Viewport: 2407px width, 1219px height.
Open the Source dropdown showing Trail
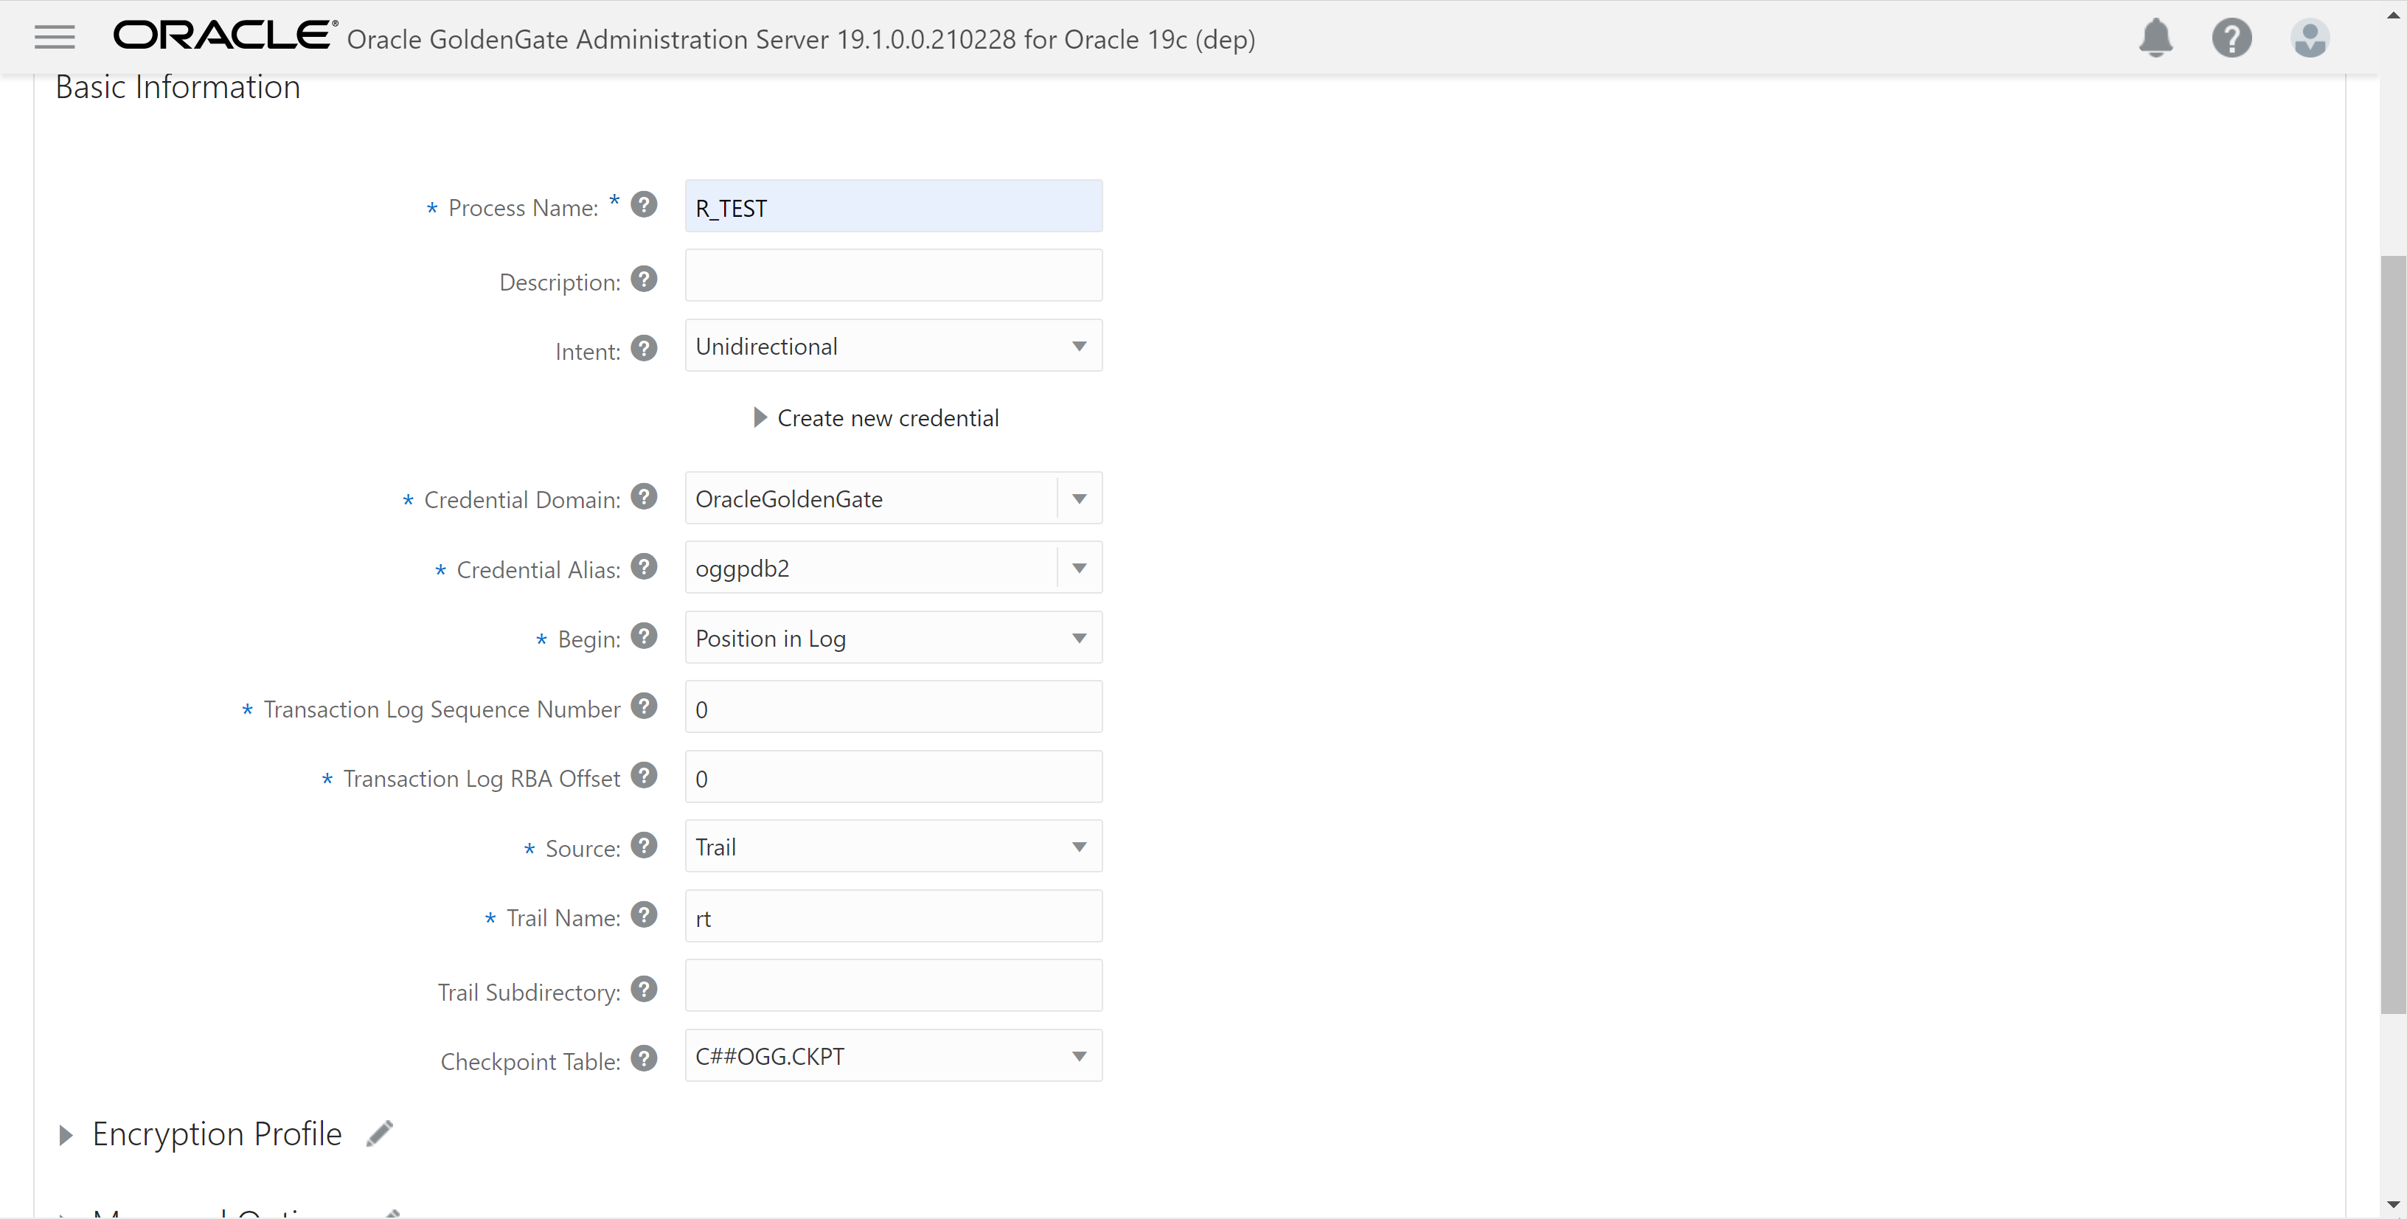[892, 847]
